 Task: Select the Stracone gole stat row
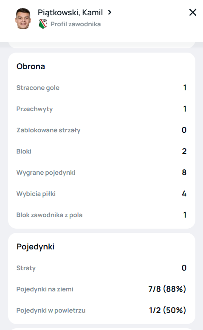pyautogui.click(x=101, y=88)
